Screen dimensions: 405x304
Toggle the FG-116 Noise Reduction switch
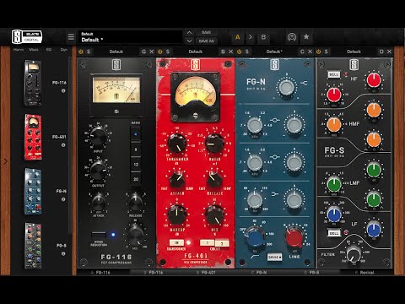(x=99, y=235)
